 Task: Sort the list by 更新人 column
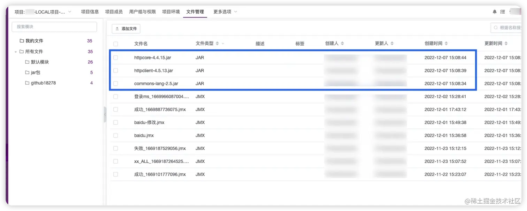[392, 43]
